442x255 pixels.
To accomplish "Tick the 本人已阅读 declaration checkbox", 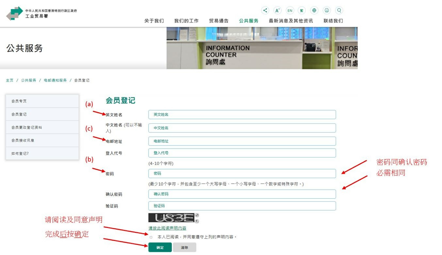I will click(x=151, y=237).
